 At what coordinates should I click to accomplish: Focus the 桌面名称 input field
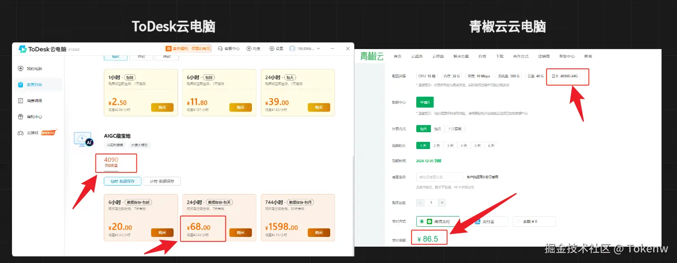click(x=440, y=177)
